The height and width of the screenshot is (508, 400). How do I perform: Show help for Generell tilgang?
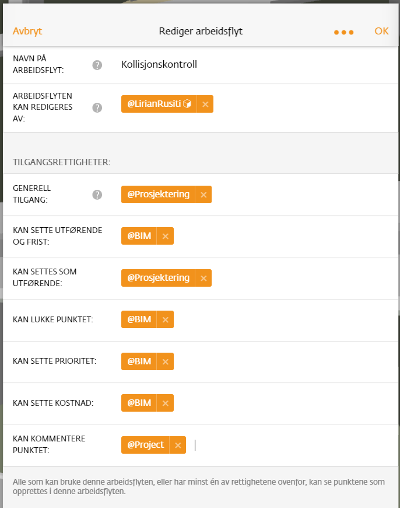(97, 194)
